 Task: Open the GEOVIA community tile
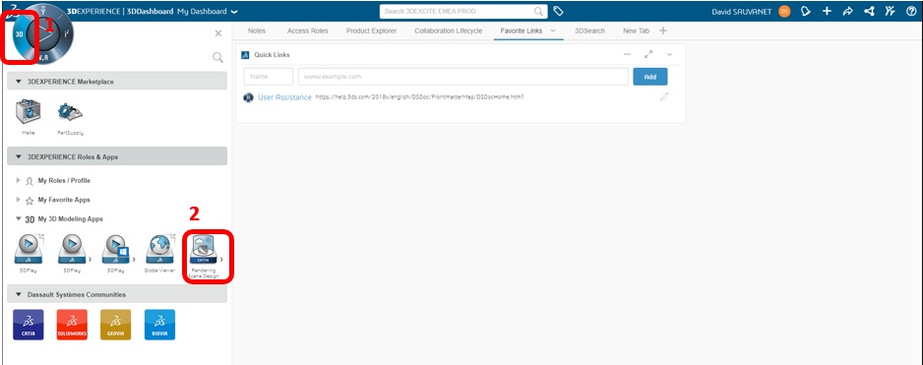coord(115,325)
